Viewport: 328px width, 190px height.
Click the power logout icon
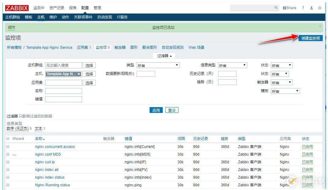(x=320, y=8)
